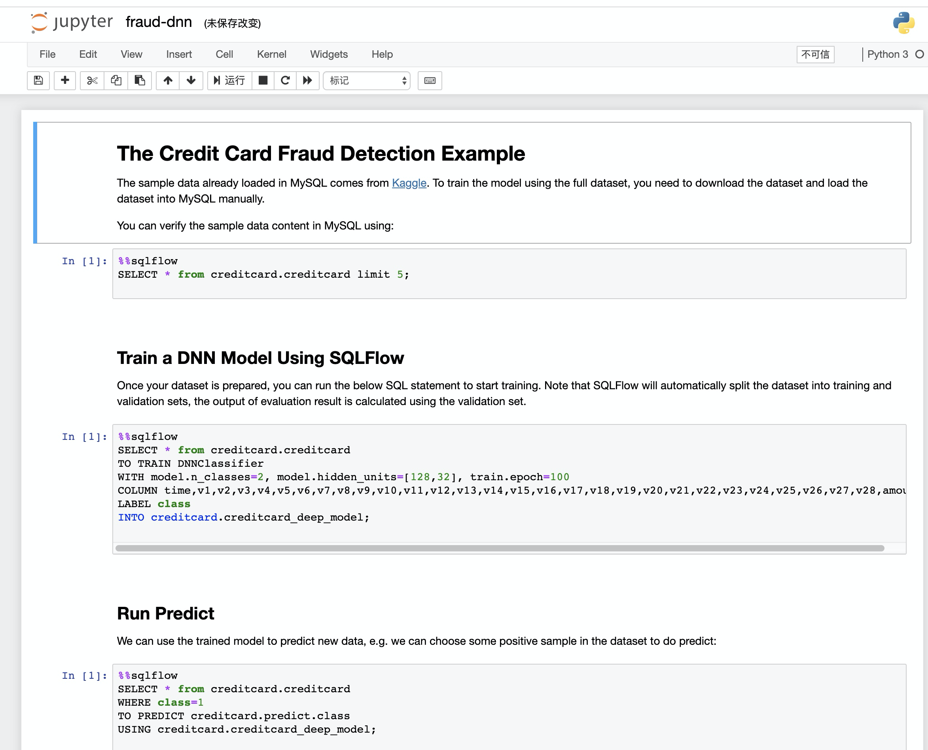Open the Cell menu

[x=224, y=55]
